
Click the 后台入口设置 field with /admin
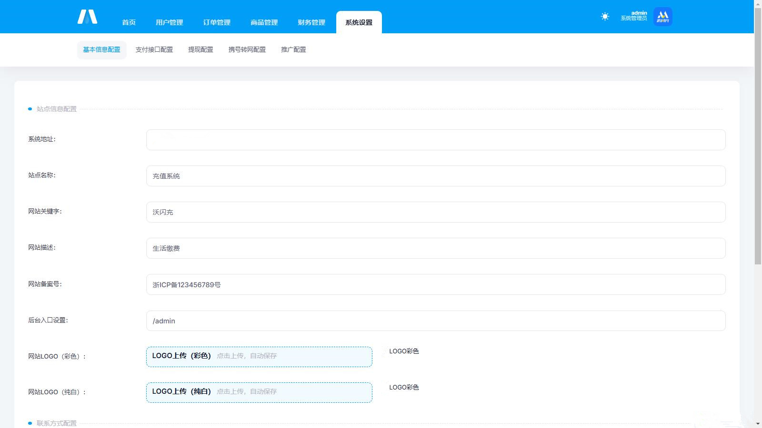click(435, 321)
